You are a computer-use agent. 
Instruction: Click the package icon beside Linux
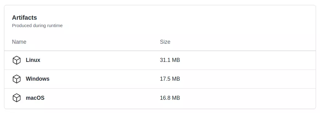(x=17, y=60)
